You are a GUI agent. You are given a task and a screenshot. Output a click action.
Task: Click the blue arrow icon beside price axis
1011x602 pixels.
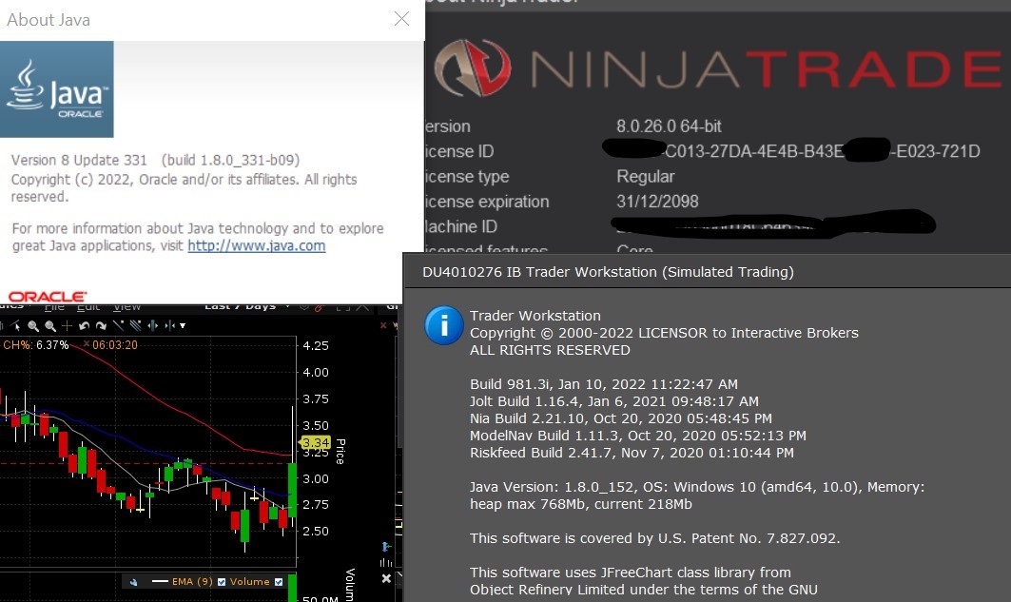point(386,546)
